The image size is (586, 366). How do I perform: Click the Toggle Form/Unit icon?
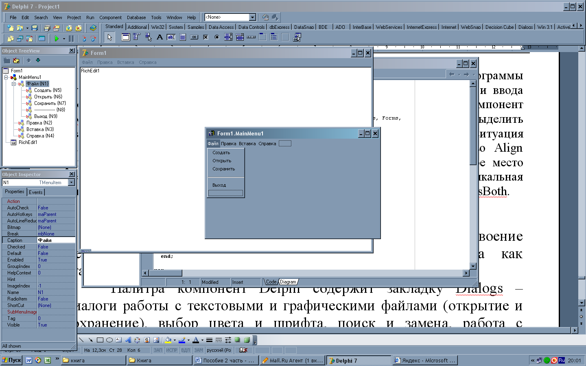[29, 39]
